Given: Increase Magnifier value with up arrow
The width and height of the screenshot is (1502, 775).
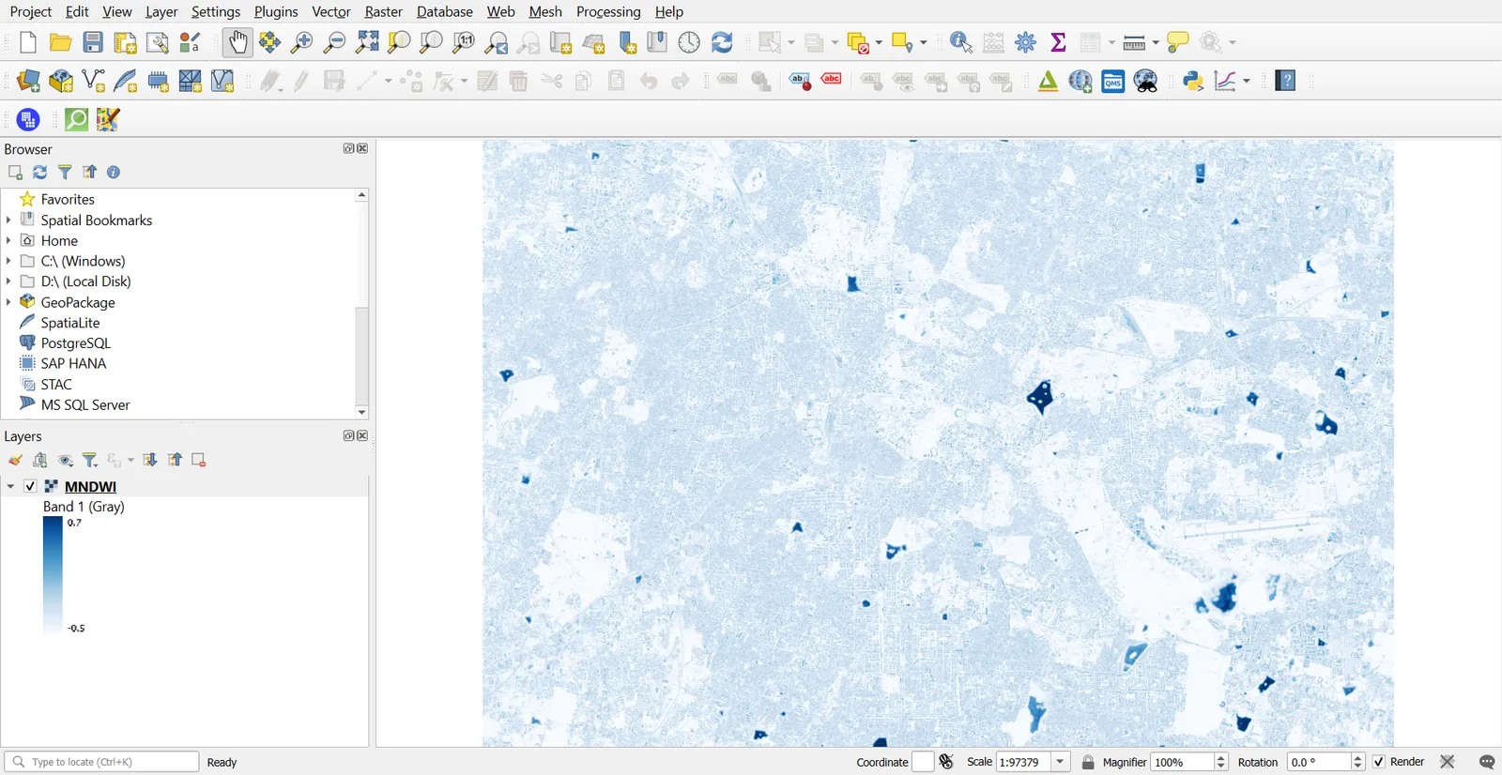Looking at the screenshot, I should point(1221,757).
